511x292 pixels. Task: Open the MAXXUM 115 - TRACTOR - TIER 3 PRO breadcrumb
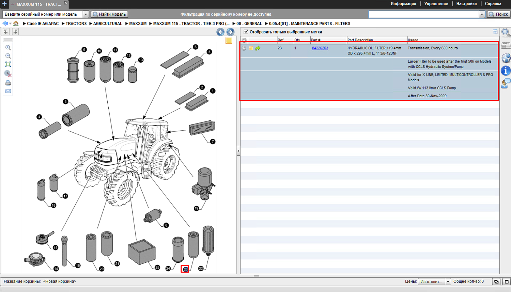(x=191, y=23)
